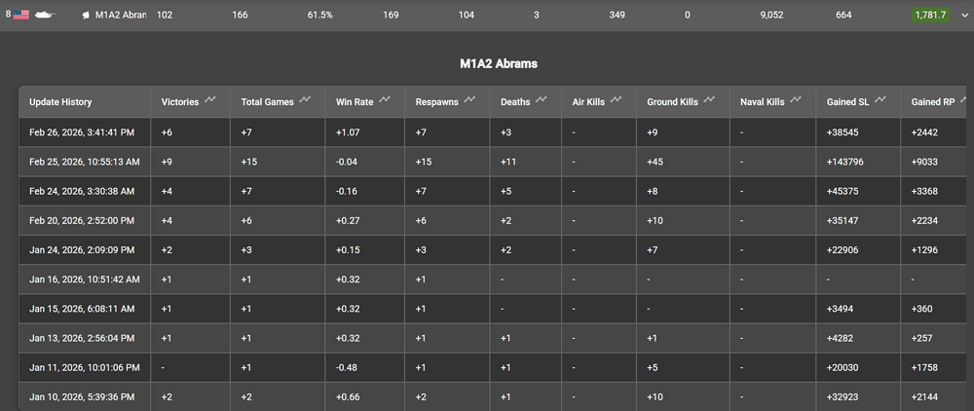The width and height of the screenshot is (974, 411).
Task: Click the Jan 16, 2026 history row
Action: (x=84, y=280)
